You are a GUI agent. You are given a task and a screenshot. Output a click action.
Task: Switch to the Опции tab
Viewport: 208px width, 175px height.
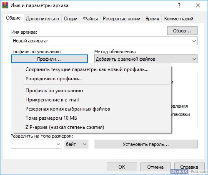[x=70, y=19]
